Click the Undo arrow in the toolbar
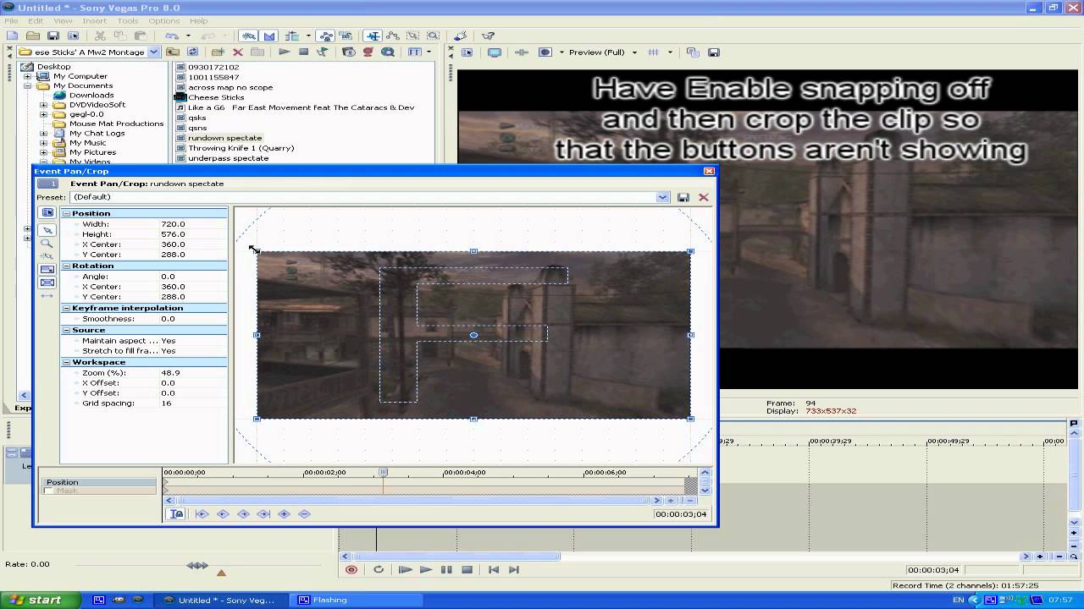This screenshot has width=1084, height=609. (x=171, y=36)
